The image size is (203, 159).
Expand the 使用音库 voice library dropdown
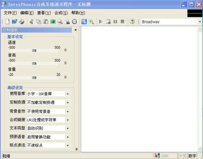(68, 94)
